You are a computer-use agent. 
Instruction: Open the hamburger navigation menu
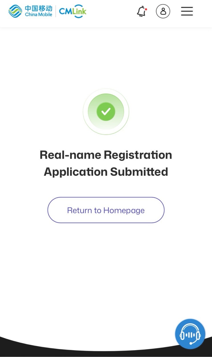pyautogui.click(x=187, y=11)
